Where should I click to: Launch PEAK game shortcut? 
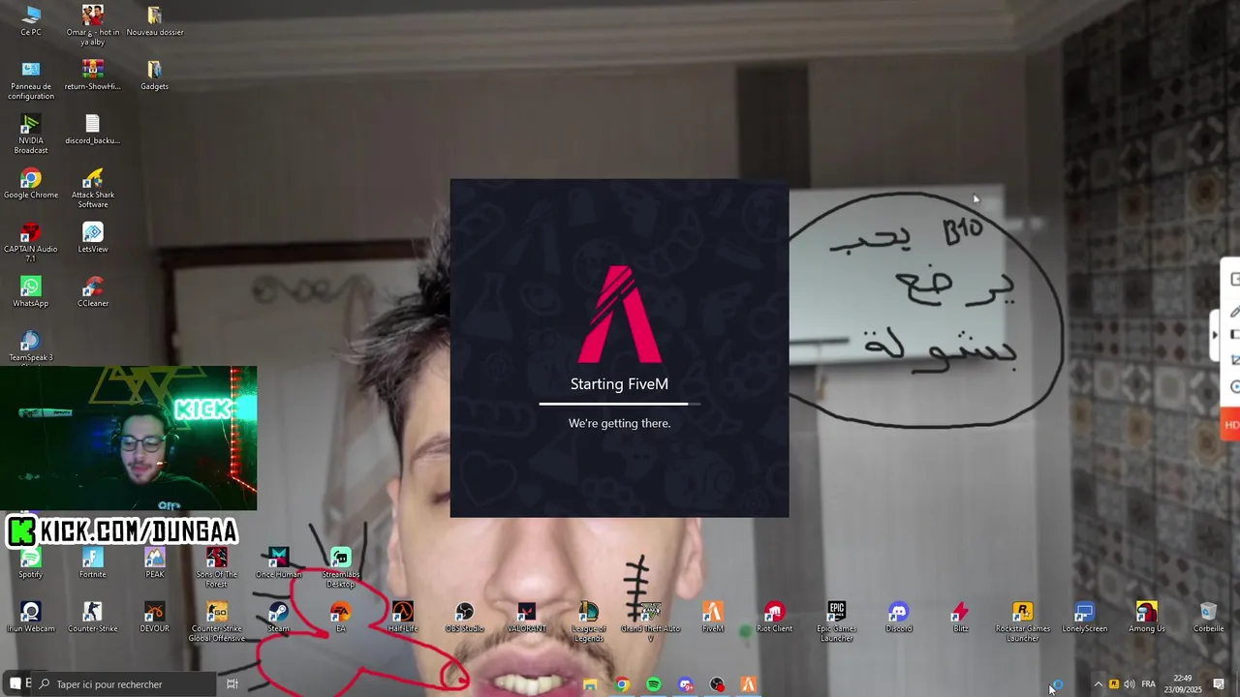pyautogui.click(x=155, y=562)
